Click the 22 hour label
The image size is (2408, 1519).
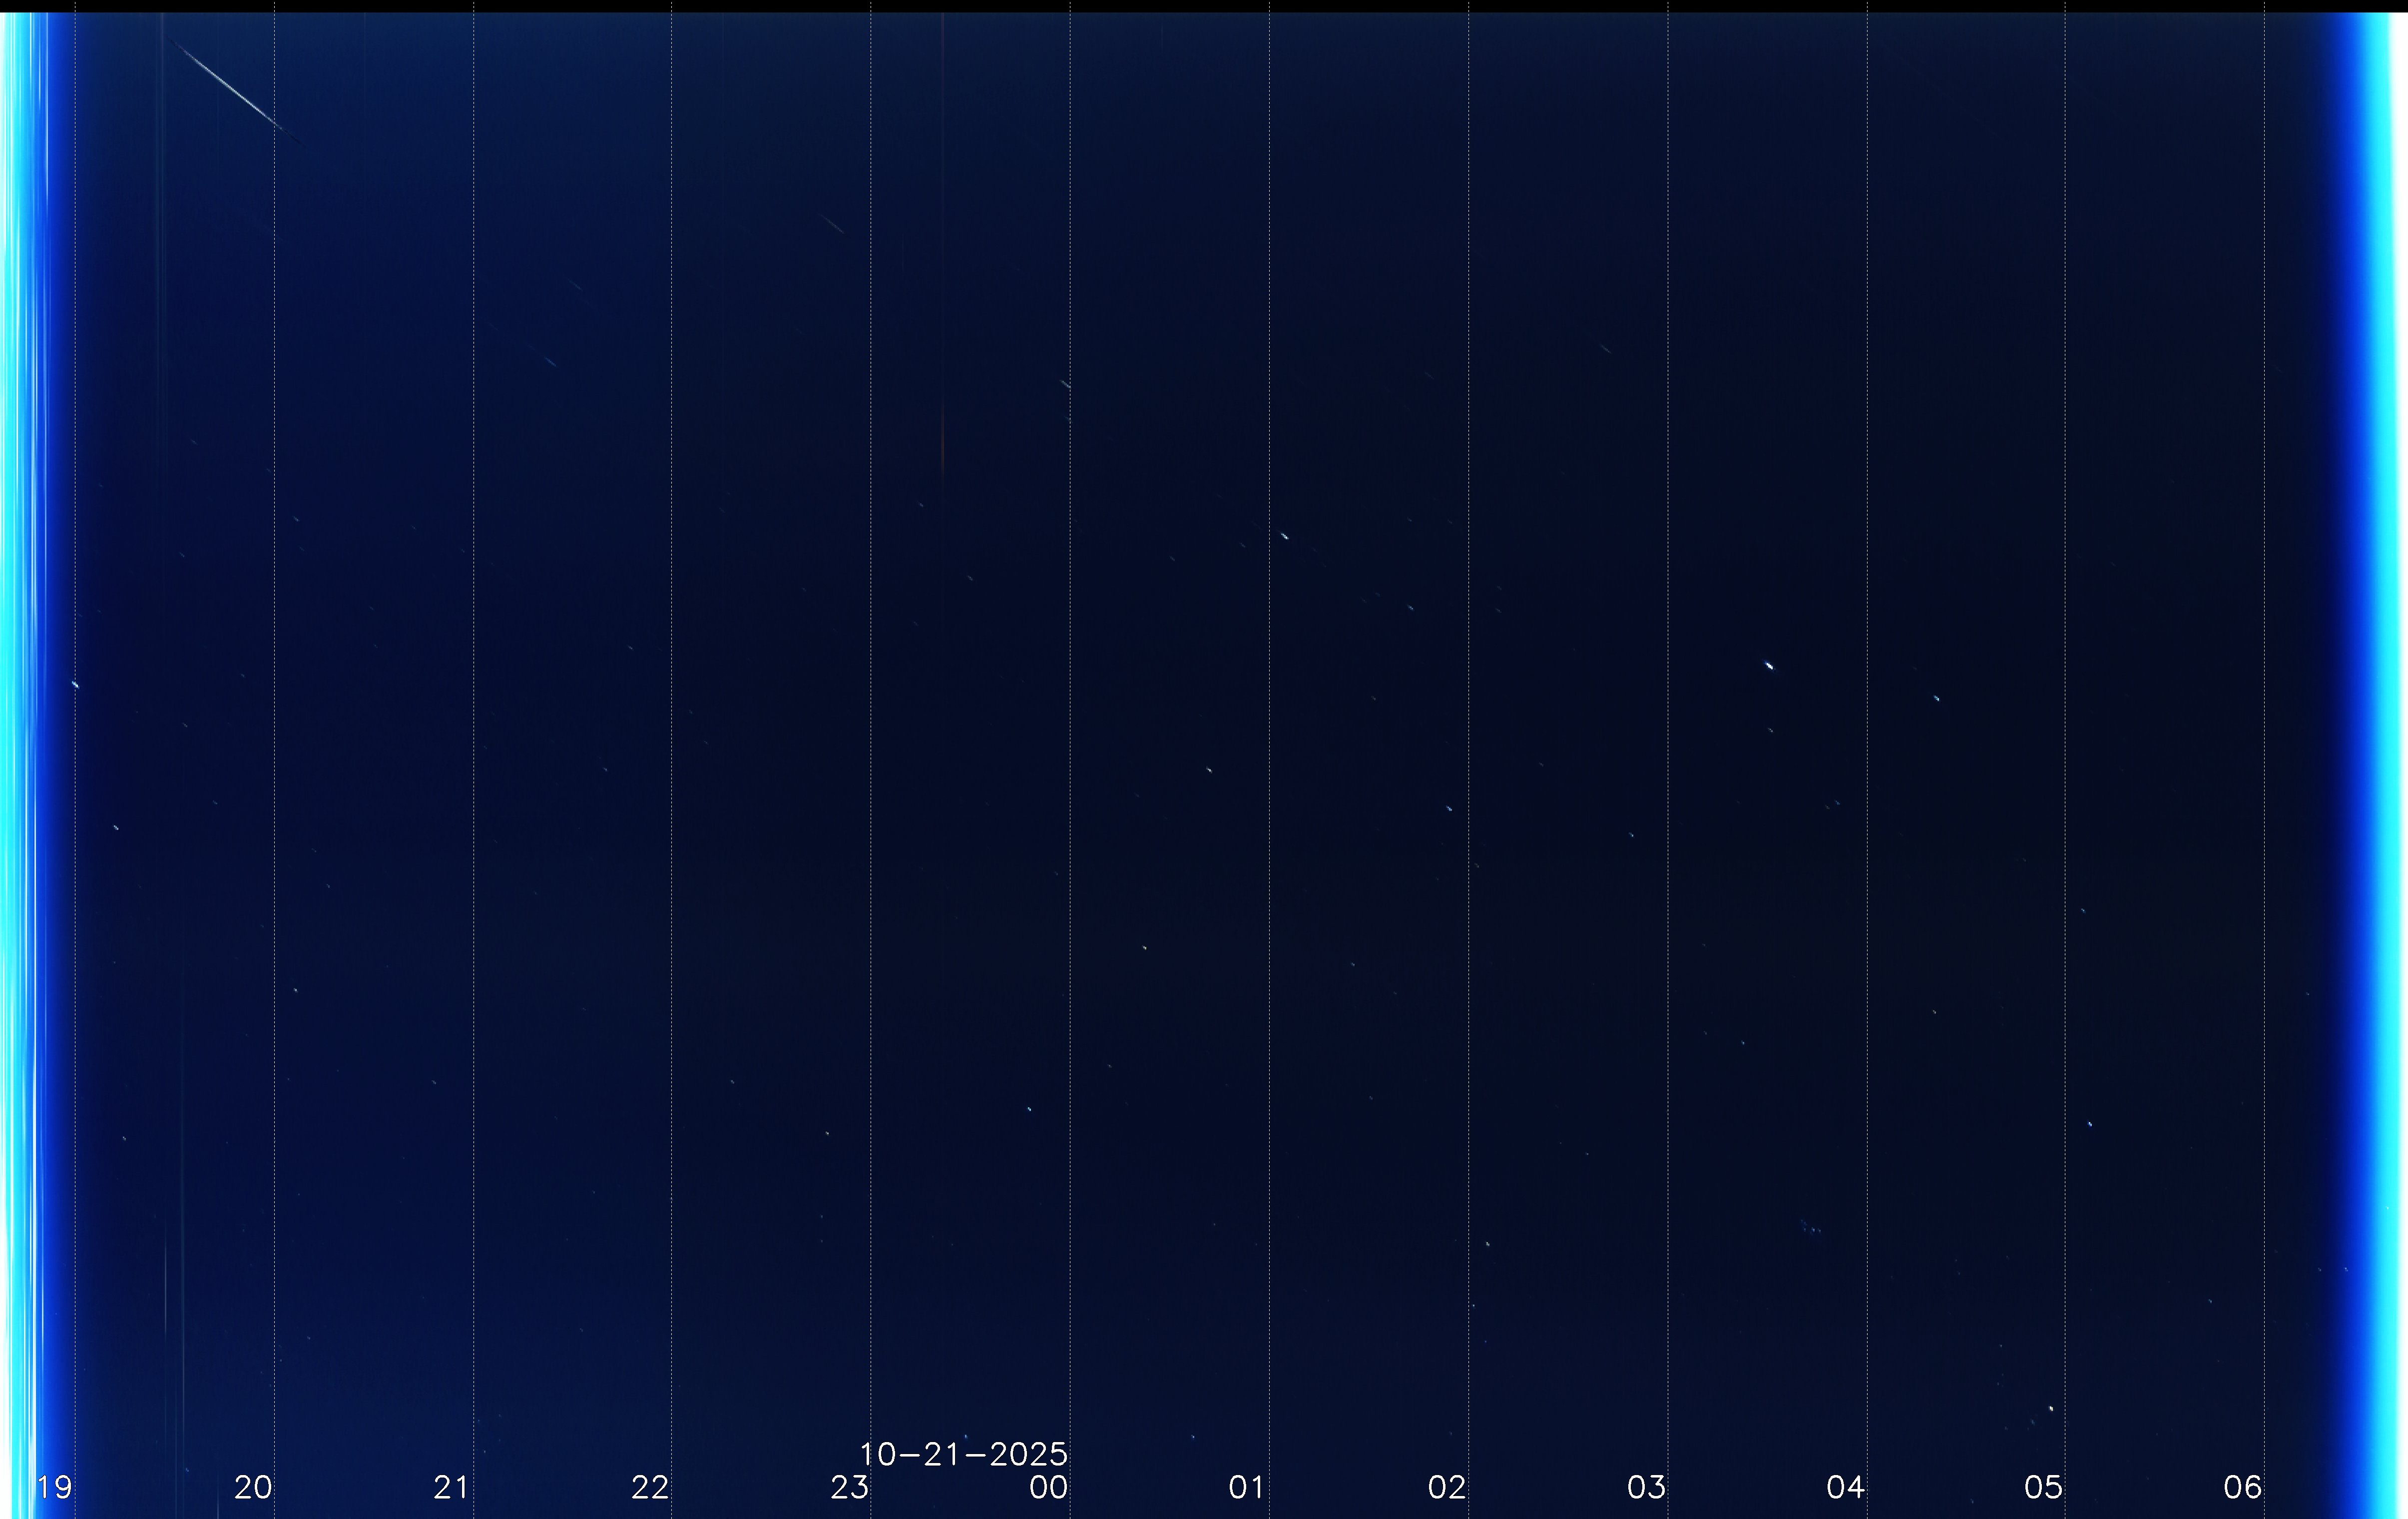(650, 1487)
